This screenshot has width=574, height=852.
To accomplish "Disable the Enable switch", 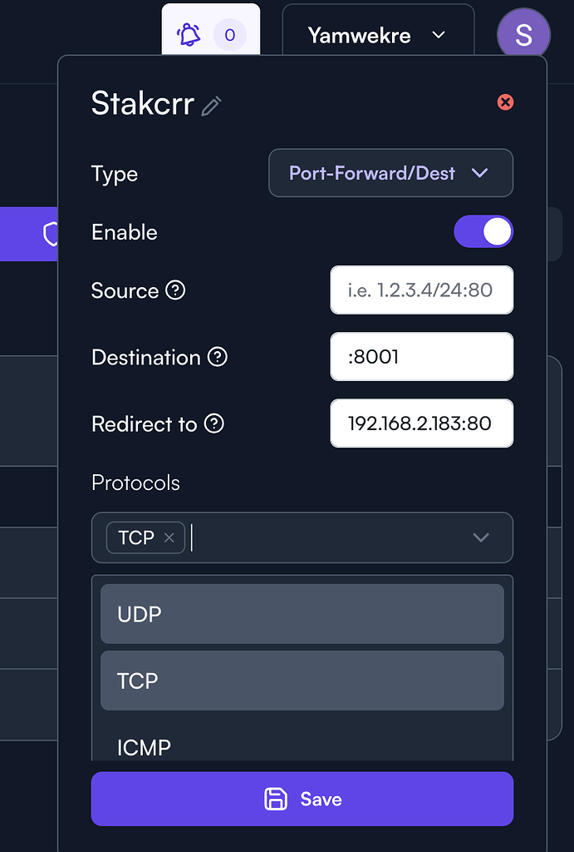I will pyautogui.click(x=483, y=232).
